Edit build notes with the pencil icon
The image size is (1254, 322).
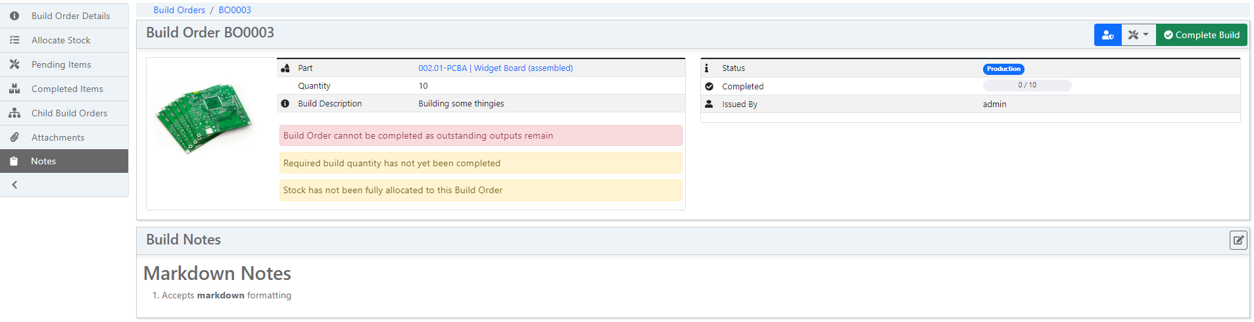click(1238, 241)
